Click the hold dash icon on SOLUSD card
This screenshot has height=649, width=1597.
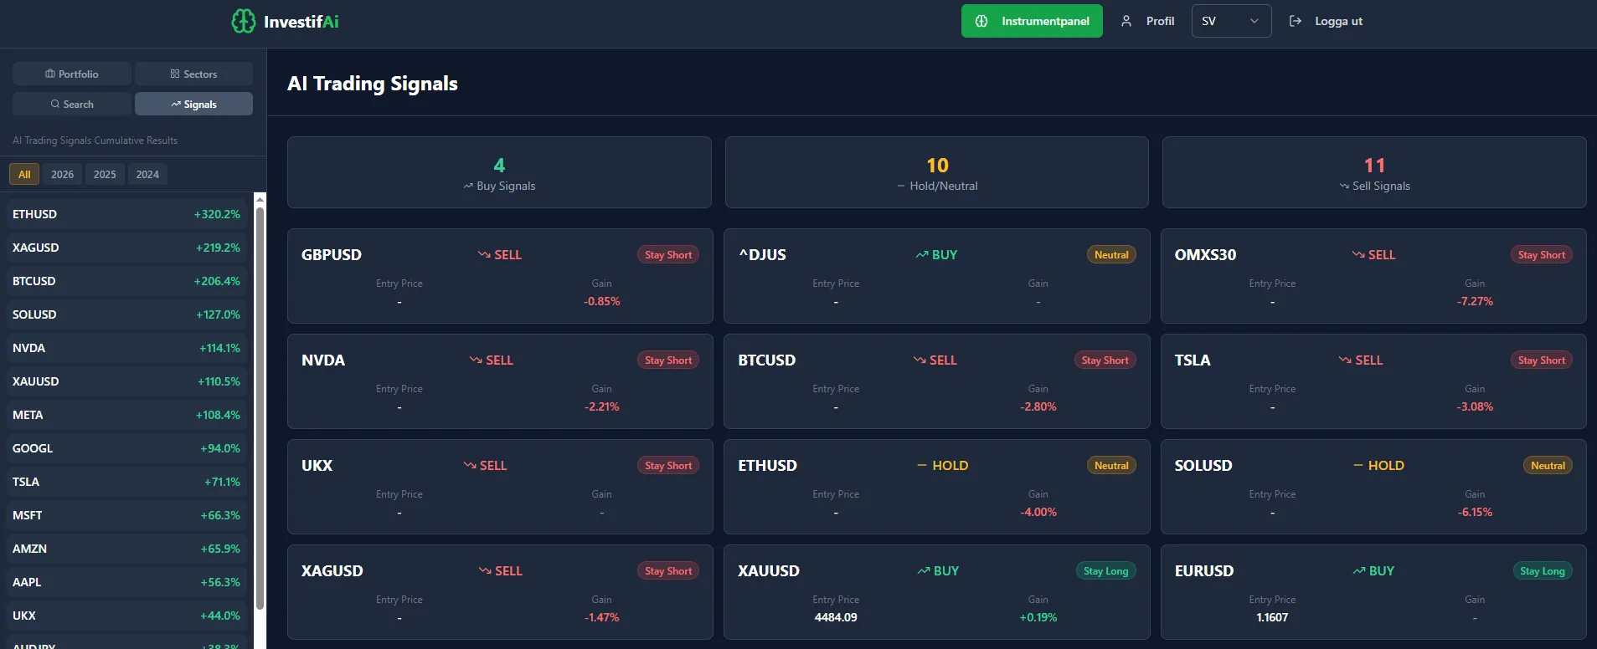click(1358, 465)
